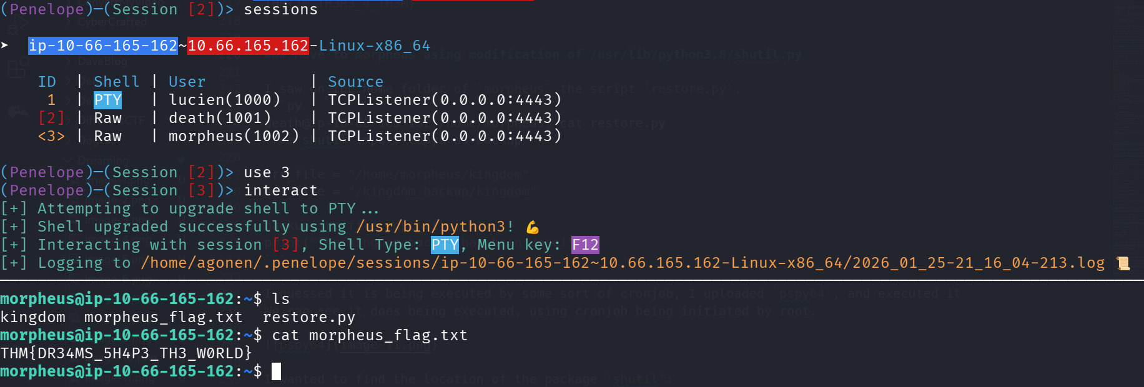Click the purple F12 menu key badge
The image size is (1144, 387).
[585, 245]
